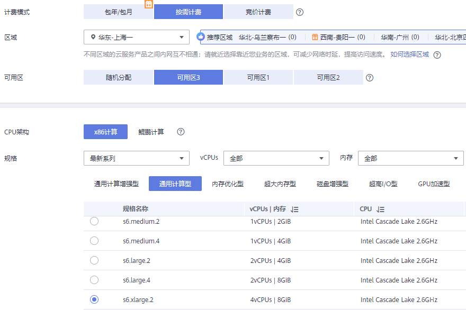Choose 竞价计费 billing mode
The height and width of the screenshot is (310, 466).
coord(258,12)
